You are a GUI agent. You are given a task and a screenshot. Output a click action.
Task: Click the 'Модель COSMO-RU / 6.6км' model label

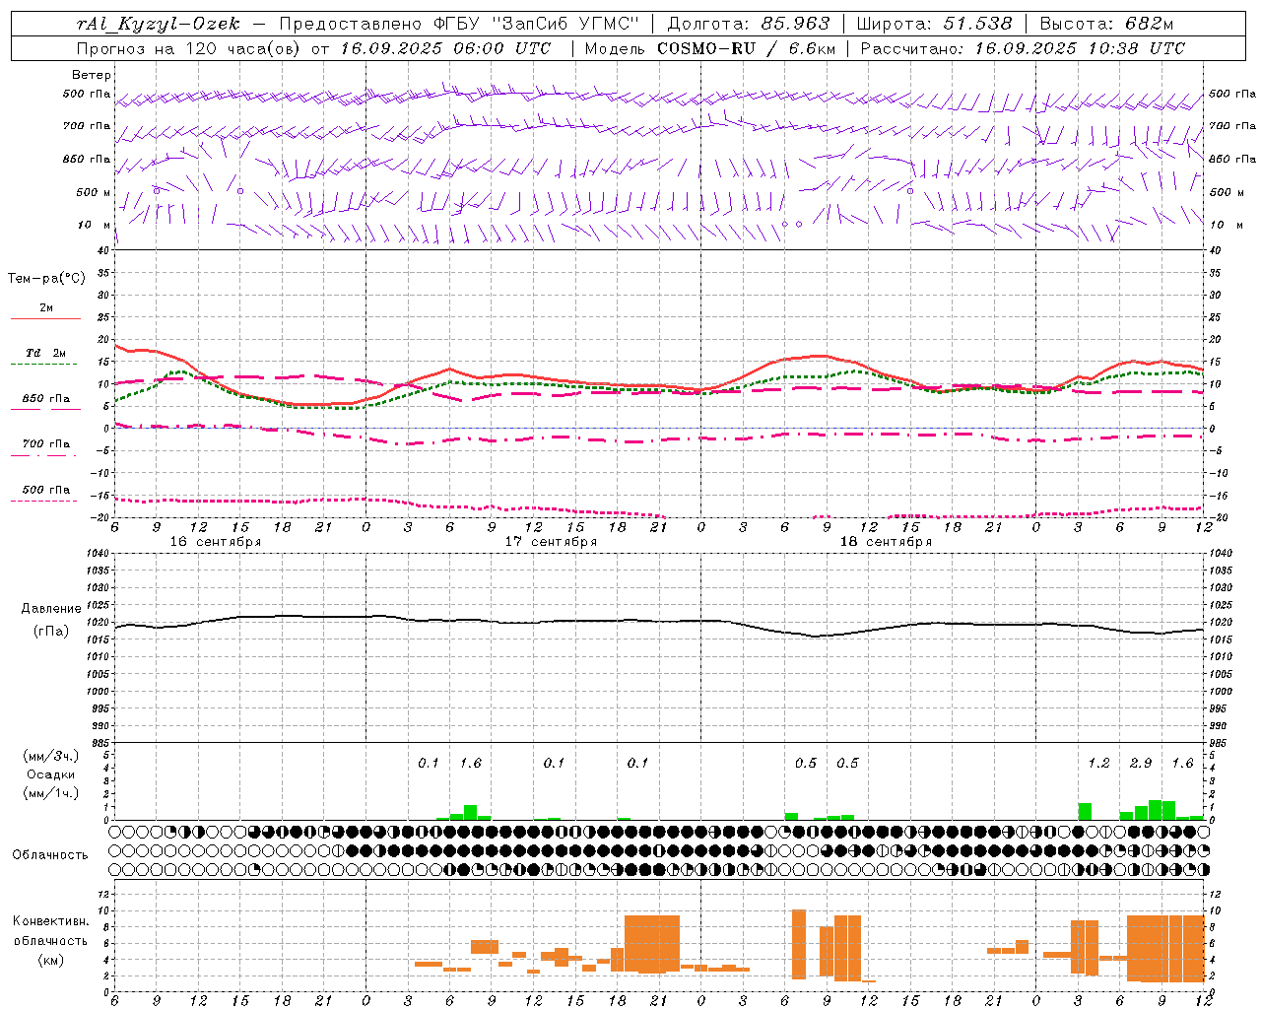pyautogui.click(x=710, y=48)
